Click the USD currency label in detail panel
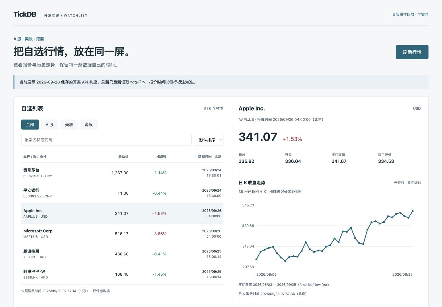 coord(417,109)
